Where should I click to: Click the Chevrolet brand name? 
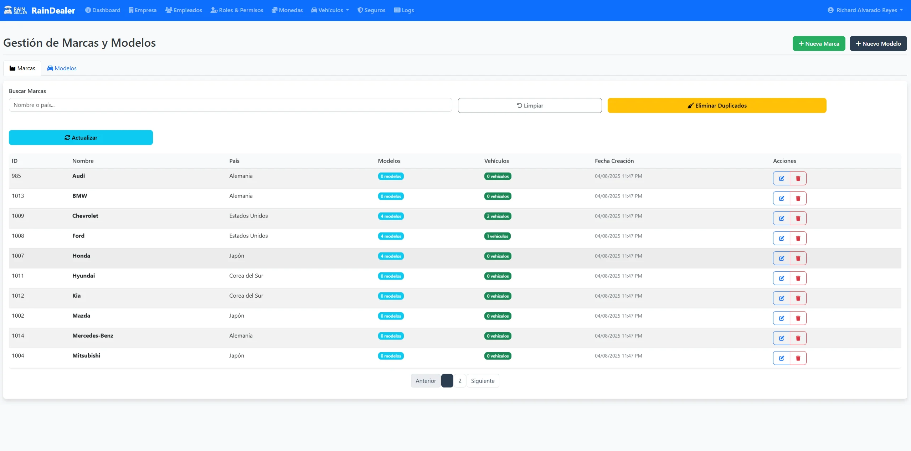[x=85, y=216]
